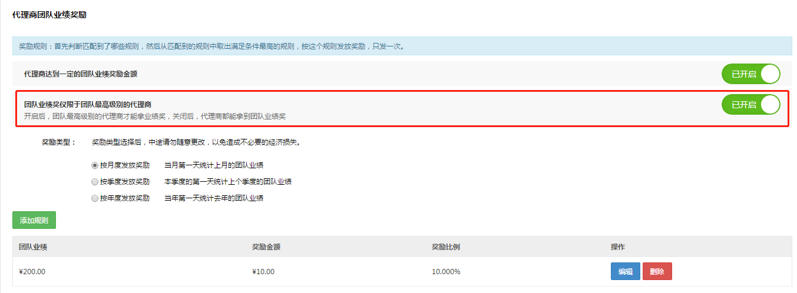The image size is (797, 293).
Task: Click the 奖励比例 column header
Action: pyautogui.click(x=446, y=247)
